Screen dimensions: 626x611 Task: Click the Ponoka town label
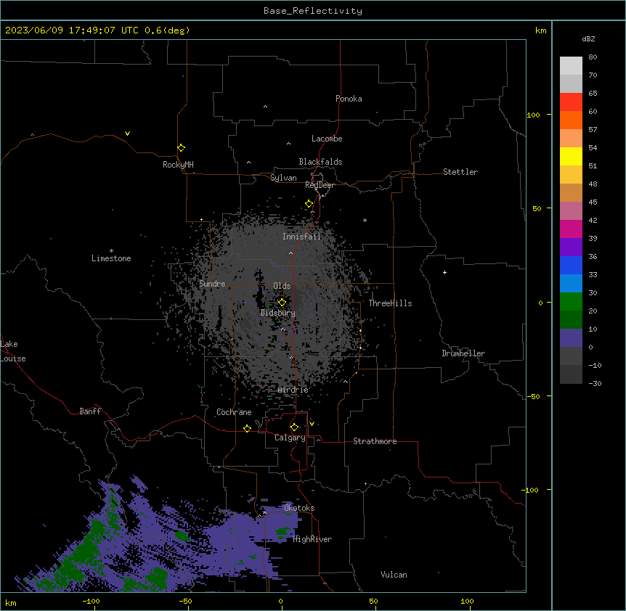[x=349, y=99]
